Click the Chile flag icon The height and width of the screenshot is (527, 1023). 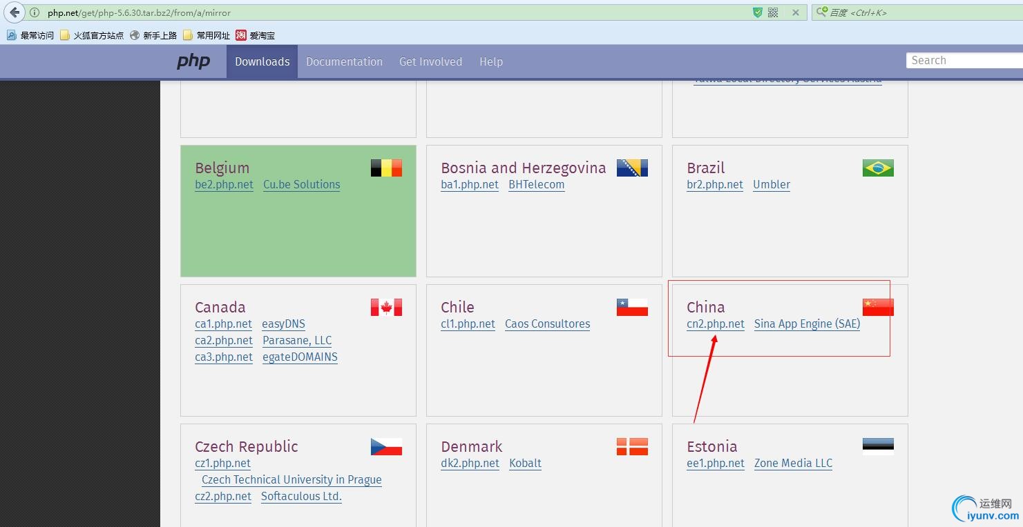pyautogui.click(x=632, y=307)
